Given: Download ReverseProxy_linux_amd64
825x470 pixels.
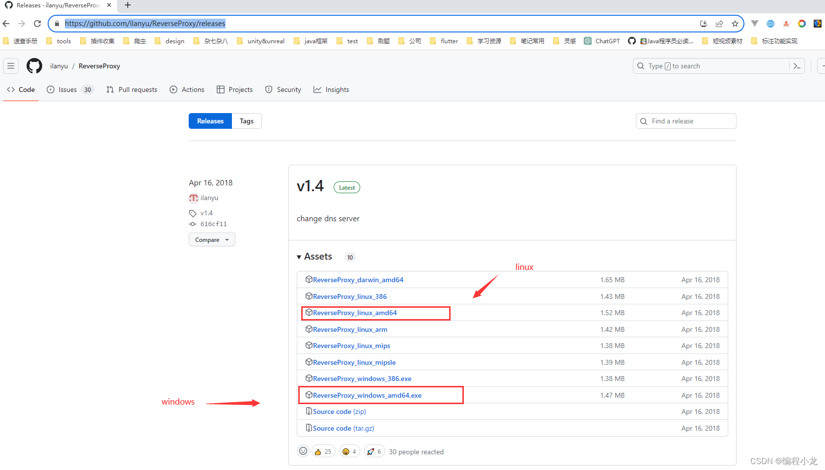Looking at the screenshot, I should 355,313.
